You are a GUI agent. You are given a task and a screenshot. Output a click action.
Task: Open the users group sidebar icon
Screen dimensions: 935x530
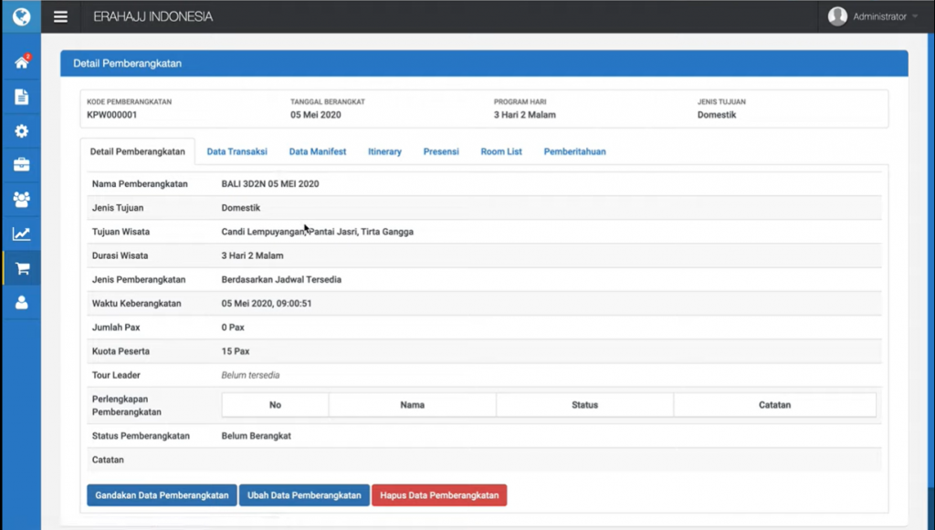tap(21, 199)
